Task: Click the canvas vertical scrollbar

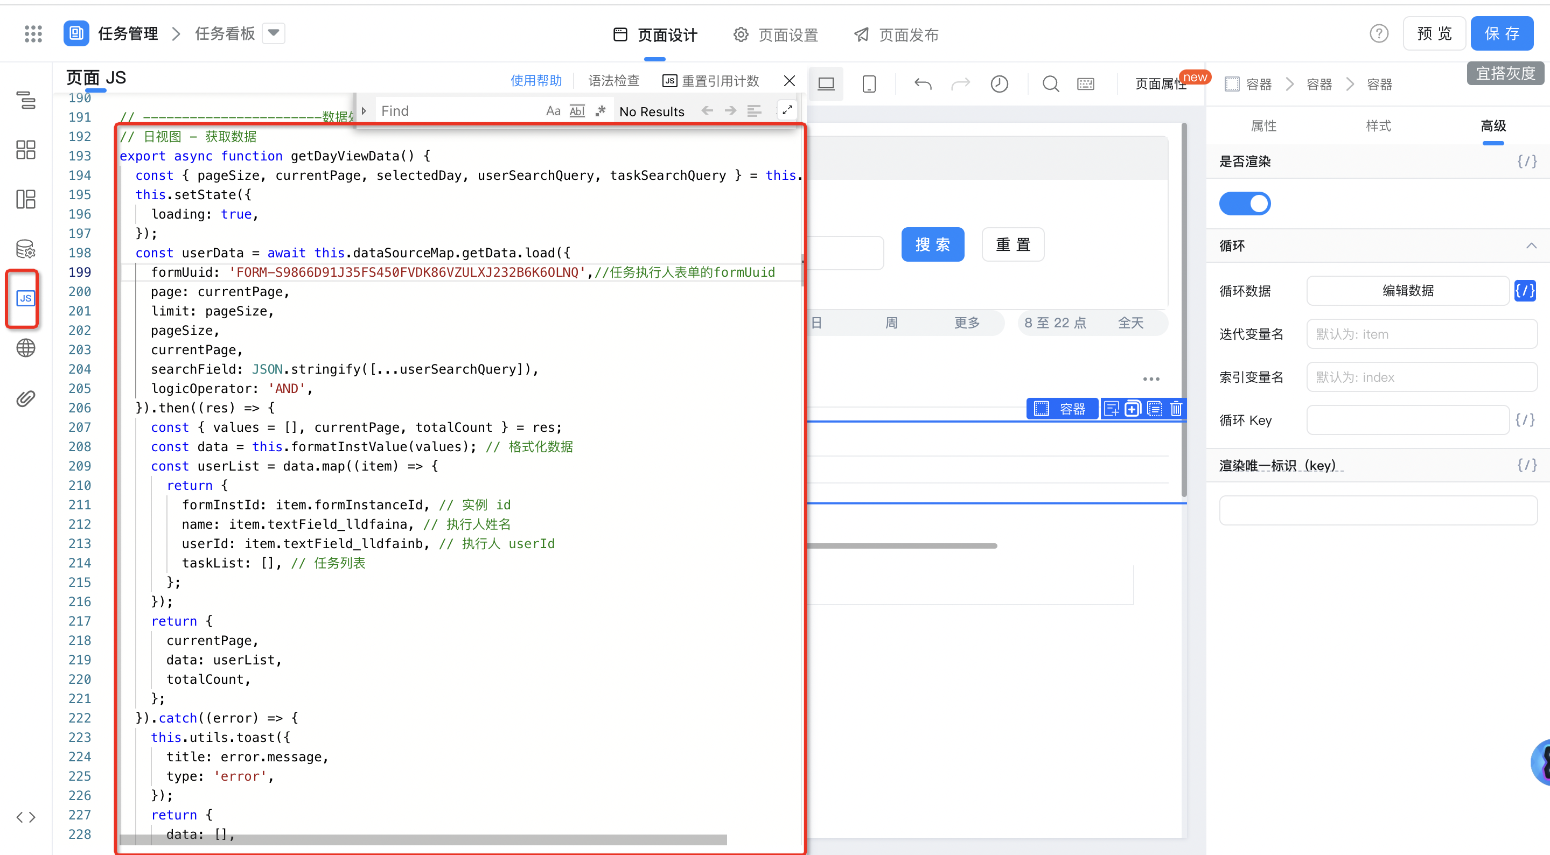Action: (1184, 310)
